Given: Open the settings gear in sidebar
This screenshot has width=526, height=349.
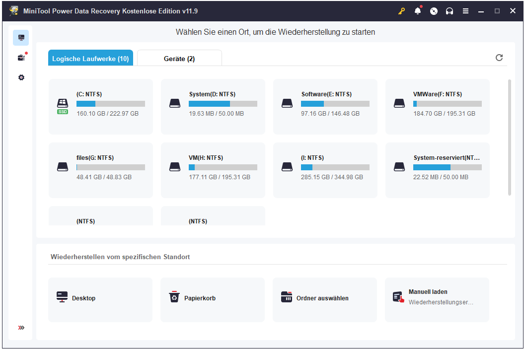Looking at the screenshot, I should (21, 77).
